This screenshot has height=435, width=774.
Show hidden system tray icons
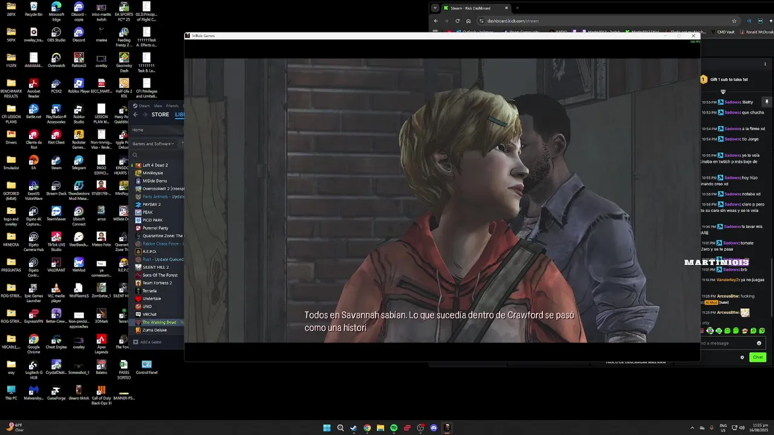(x=692, y=428)
